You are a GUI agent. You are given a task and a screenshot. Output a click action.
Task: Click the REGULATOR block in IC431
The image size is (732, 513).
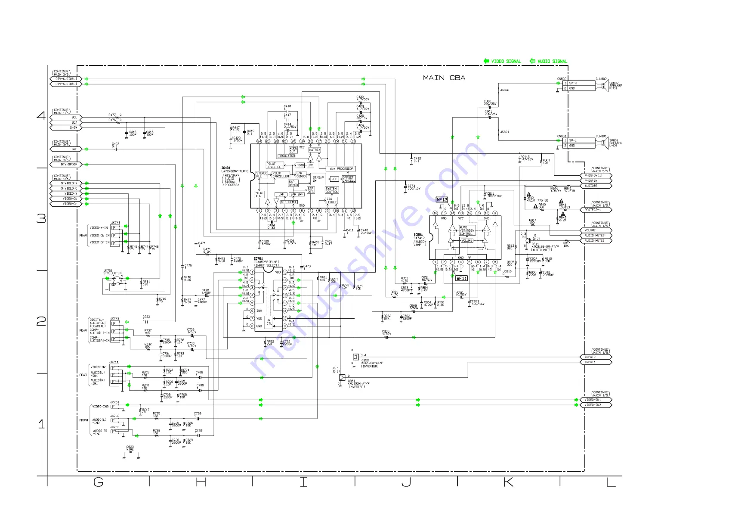(x=287, y=156)
